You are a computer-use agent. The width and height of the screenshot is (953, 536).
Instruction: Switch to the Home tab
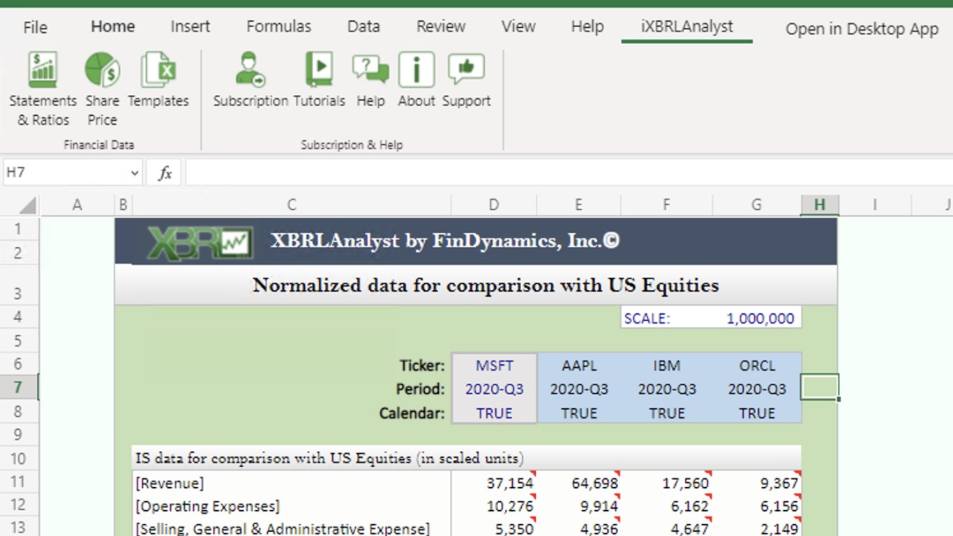pos(112,27)
